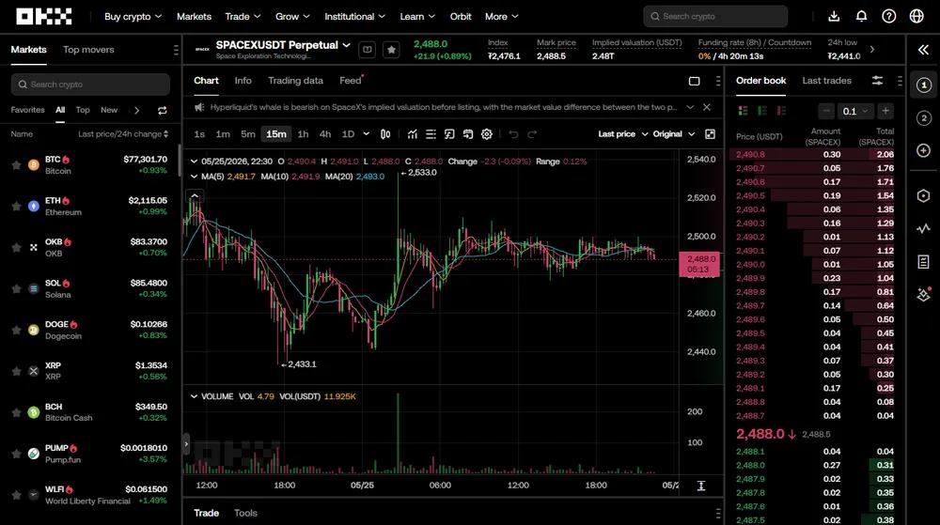This screenshot has width=940, height=525.
Task: Favorite OKB with its star
Action: tap(16, 248)
